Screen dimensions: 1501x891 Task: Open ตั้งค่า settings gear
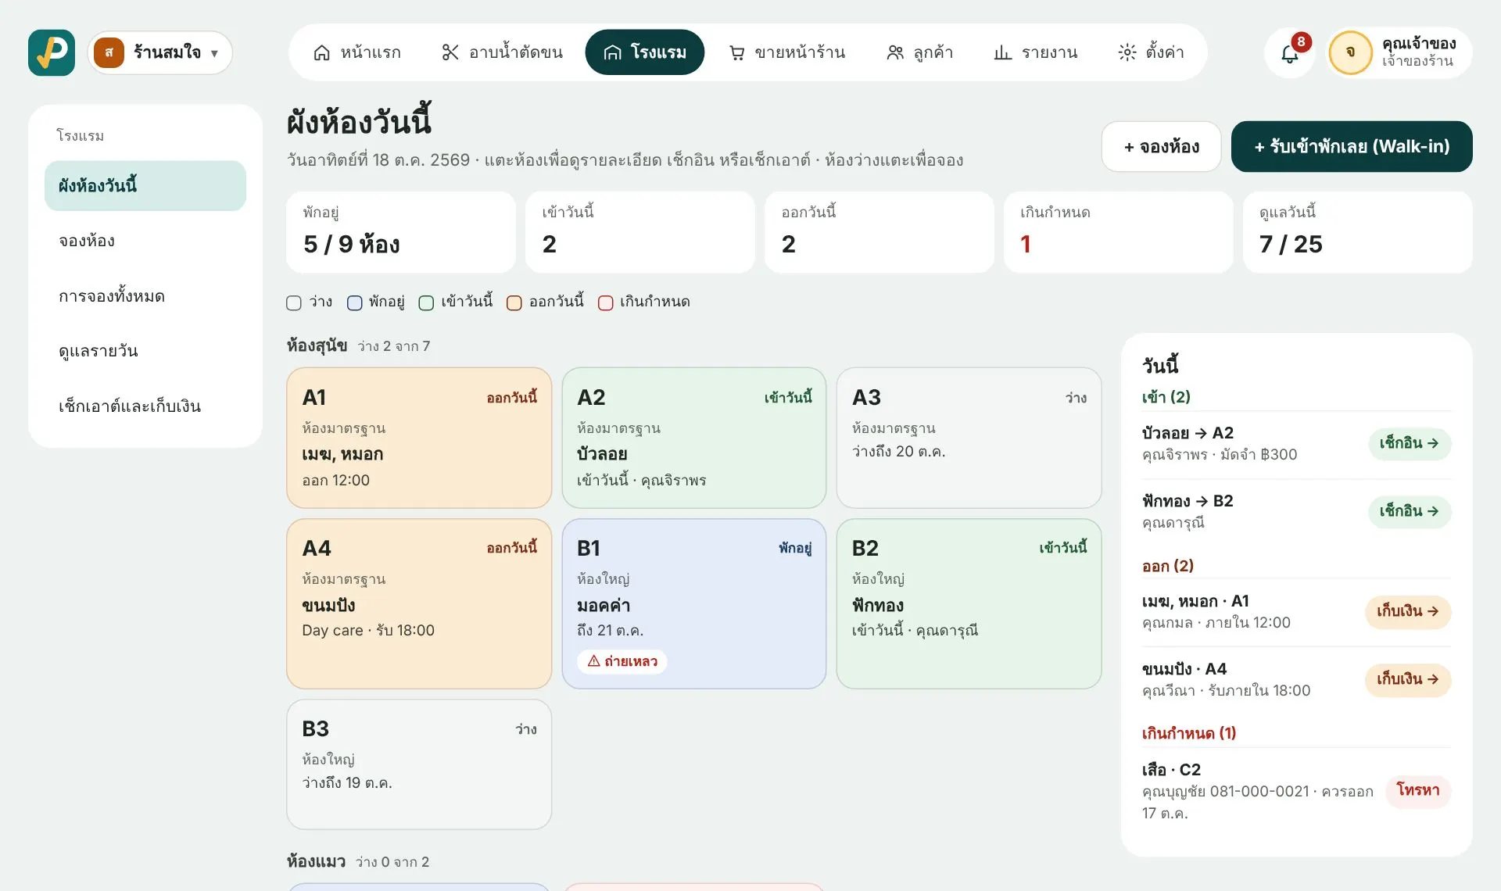point(1151,52)
